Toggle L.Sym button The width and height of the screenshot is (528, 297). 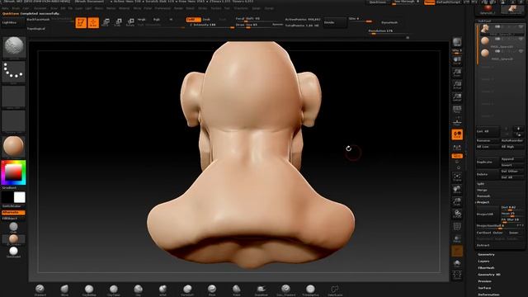pyautogui.click(x=457, y=147)
